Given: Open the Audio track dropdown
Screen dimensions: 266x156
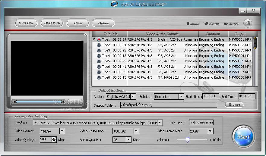Looking at the screenshot, I should pos(133,97).
